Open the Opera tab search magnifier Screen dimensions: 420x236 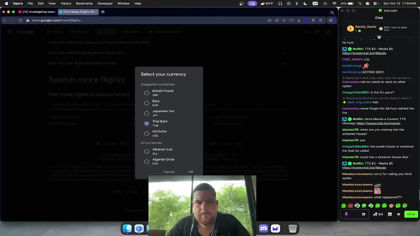332,12
